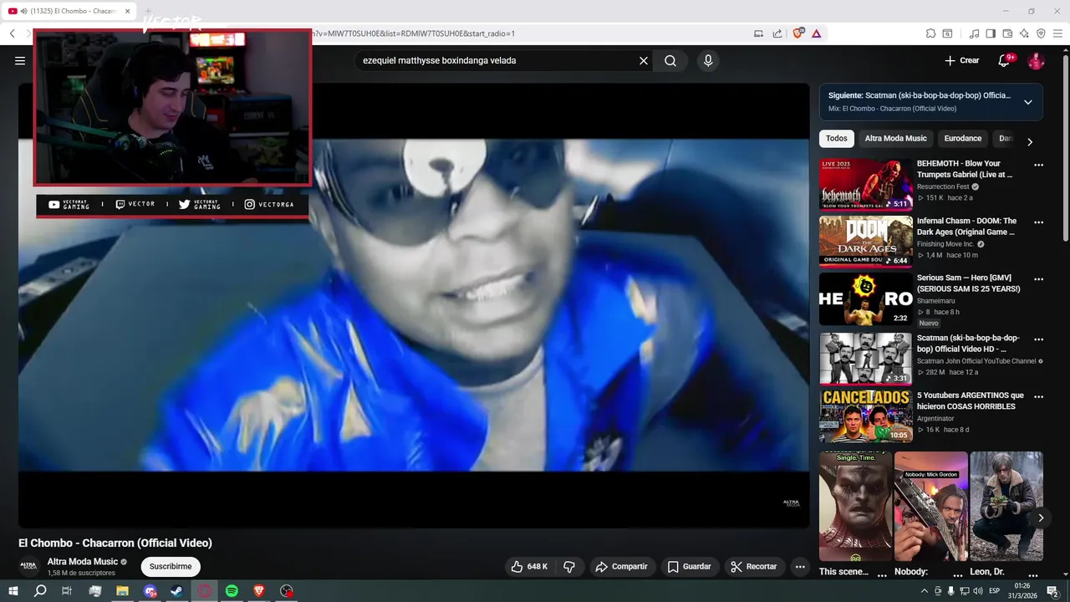Start voice search with the microphone
This screenshot has height=602, width=1070.
[x=708, y=60]
